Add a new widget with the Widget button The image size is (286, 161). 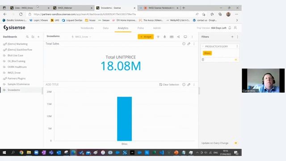pos(146,37)
